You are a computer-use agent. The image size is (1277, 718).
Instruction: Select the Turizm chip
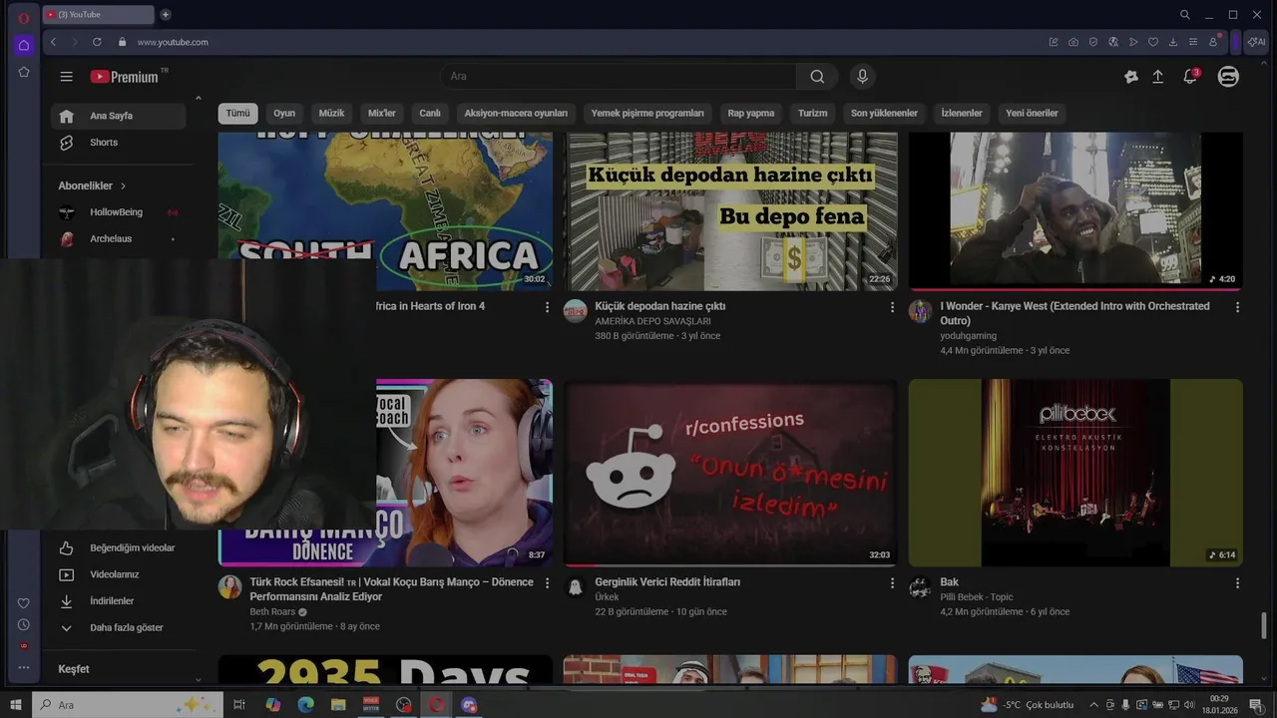pos(812,114)
